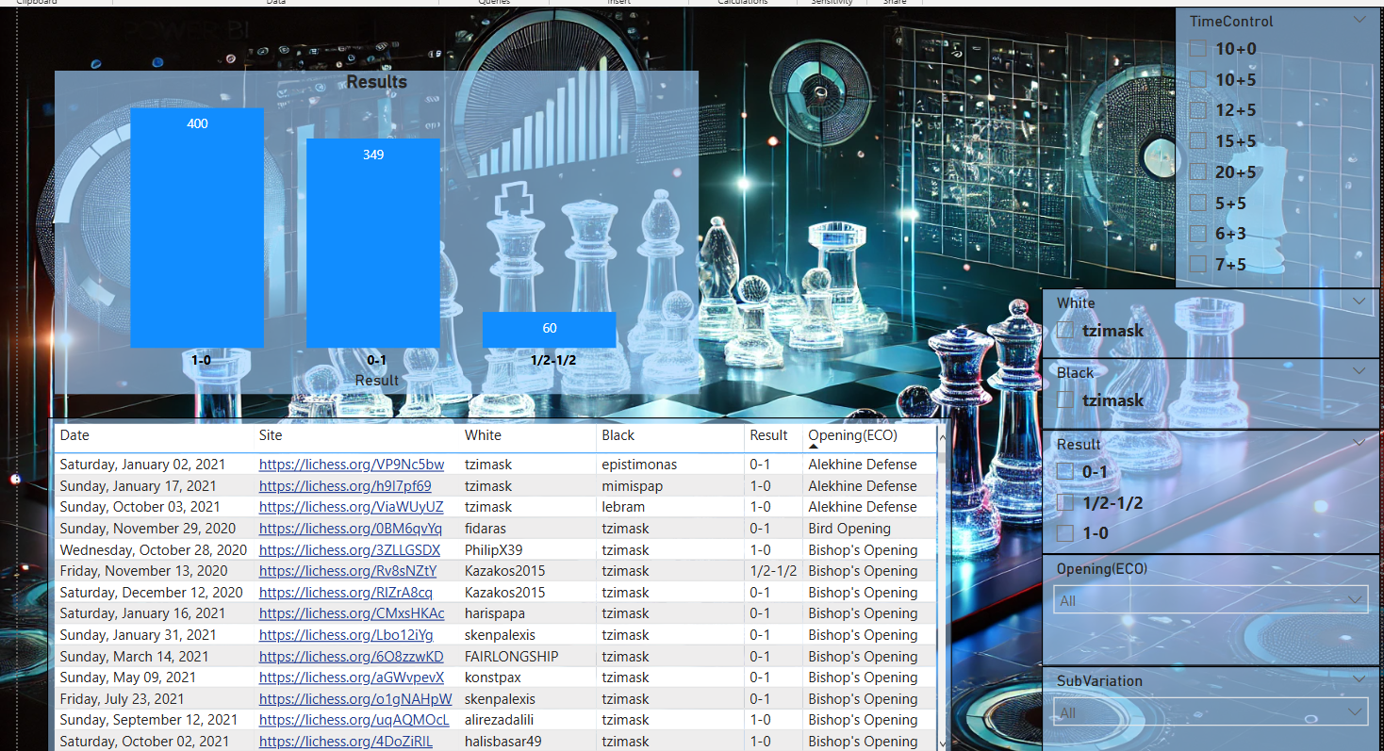Check tzimask in the White slicer
Screen dimensions: 1384x751
click(x=1065, y=330)
